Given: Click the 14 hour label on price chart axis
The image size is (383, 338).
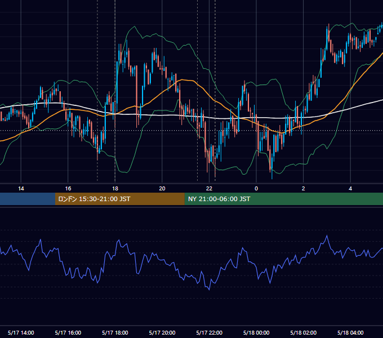Looking at the screenshot, I should pyautogui.click(x=21, y=189).
